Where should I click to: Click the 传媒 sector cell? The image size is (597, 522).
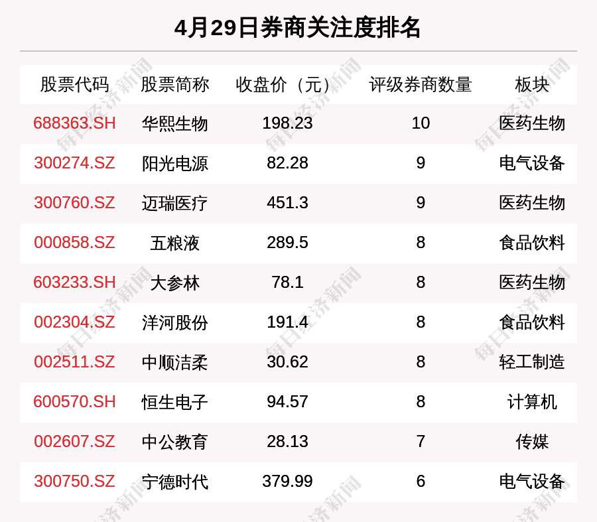(532, 442)
